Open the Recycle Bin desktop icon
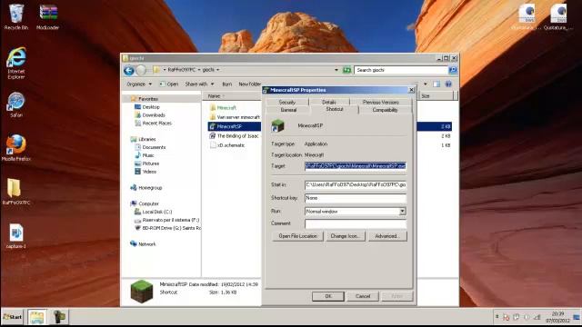Screen dimensions: 582x327 16,16
